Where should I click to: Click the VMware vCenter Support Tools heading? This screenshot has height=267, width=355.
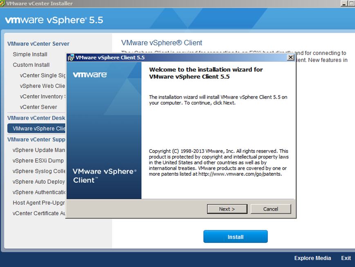(36, 139)
